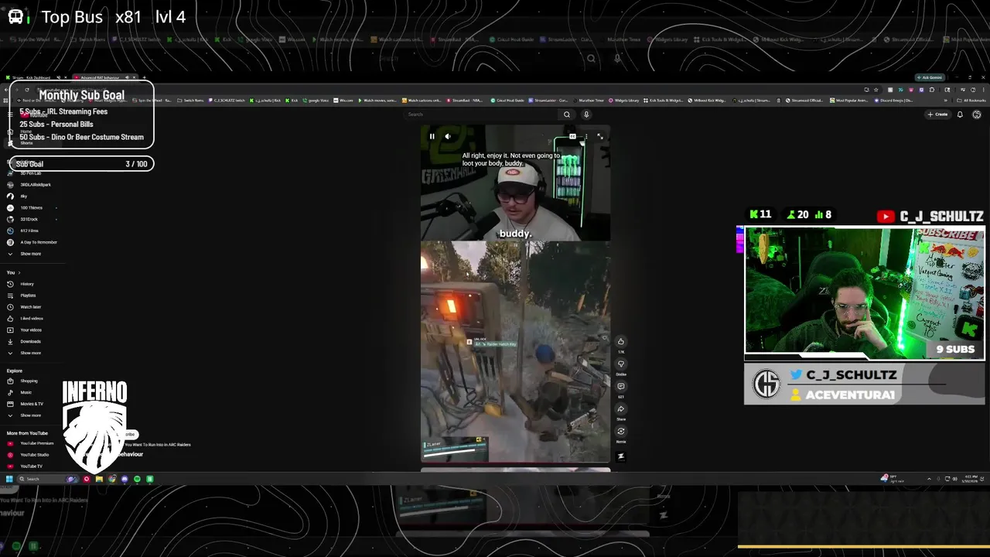Open Chrome from taskbar
990x557 pixels.
112,479
